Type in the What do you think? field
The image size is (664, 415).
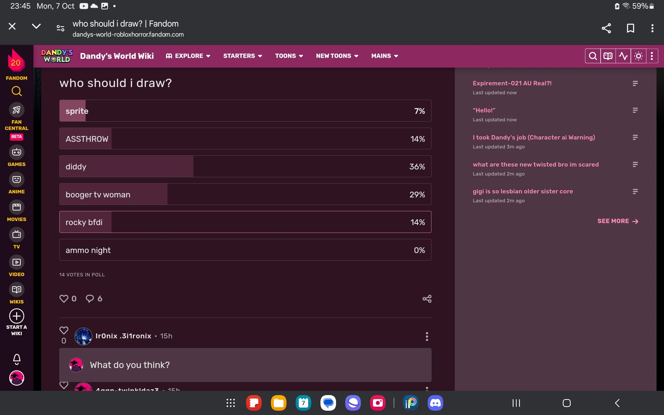(245, 365)
